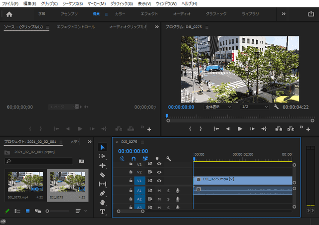
Task: Mute audio track A1
Action: (x=159, y=191)
